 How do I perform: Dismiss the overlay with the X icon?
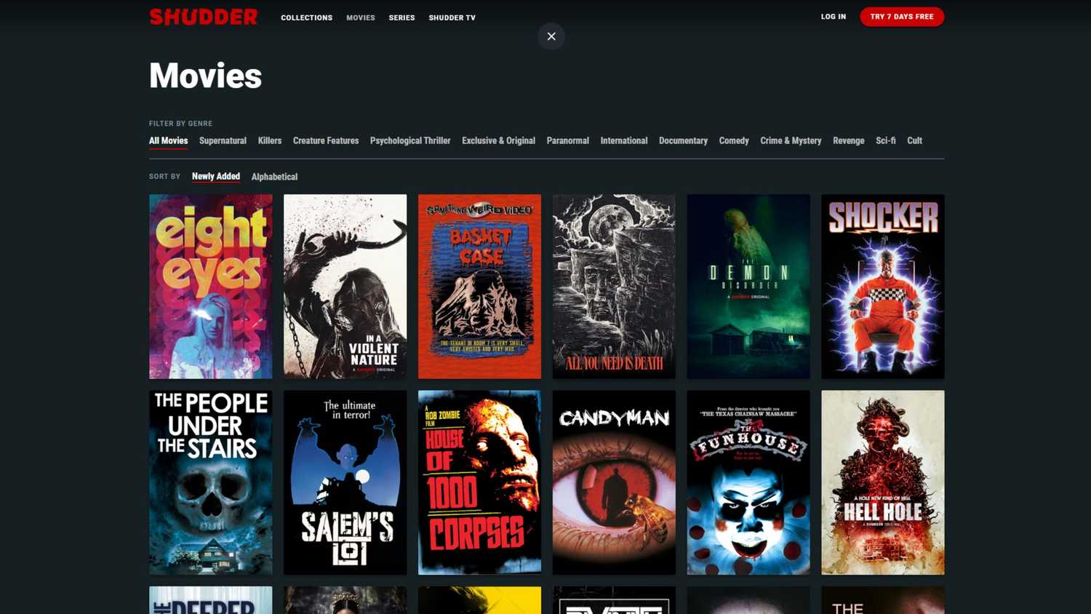551,36
